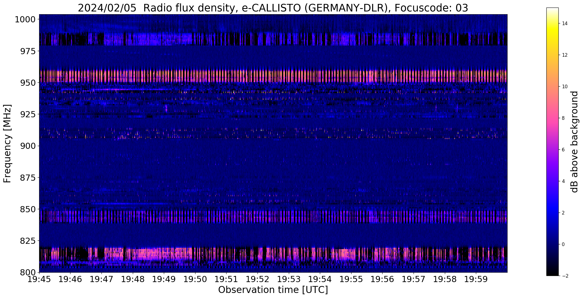Viewport: 583px width, 298px height.
Task: Click the 19:51 time tick label
Action: pos(226,279)
